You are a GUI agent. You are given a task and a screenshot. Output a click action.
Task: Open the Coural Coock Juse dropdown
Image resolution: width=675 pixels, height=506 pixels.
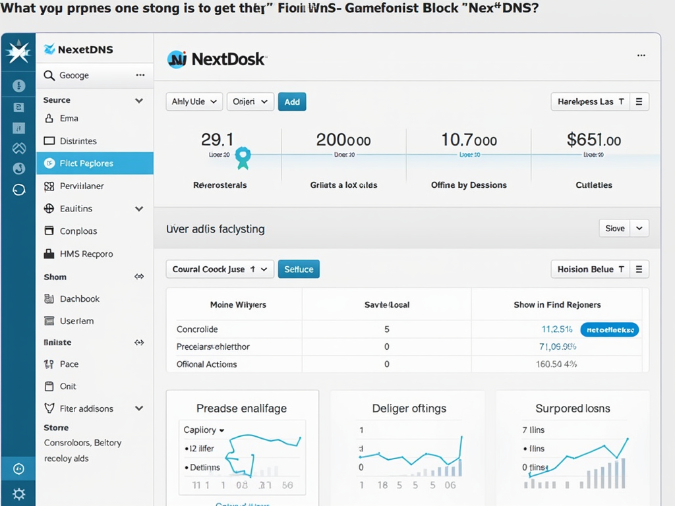(x=220, y=269)
